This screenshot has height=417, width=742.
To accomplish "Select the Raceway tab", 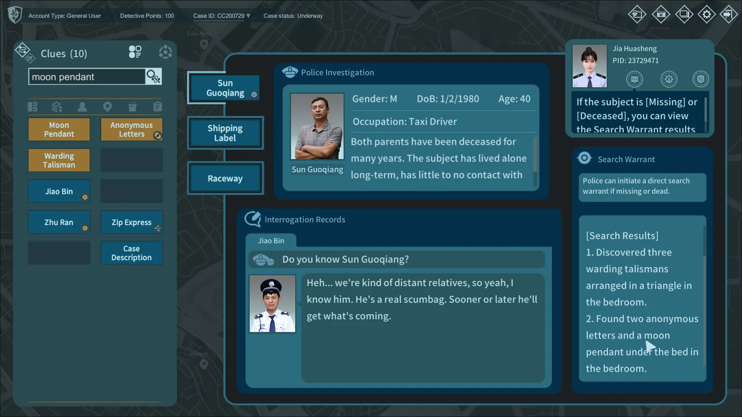I will (225, 178).
